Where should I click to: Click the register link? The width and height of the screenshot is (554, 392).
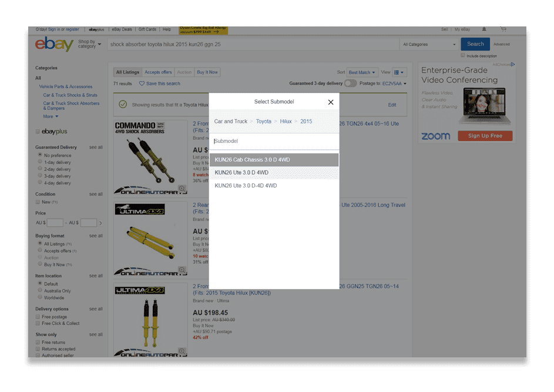point(72,29)
